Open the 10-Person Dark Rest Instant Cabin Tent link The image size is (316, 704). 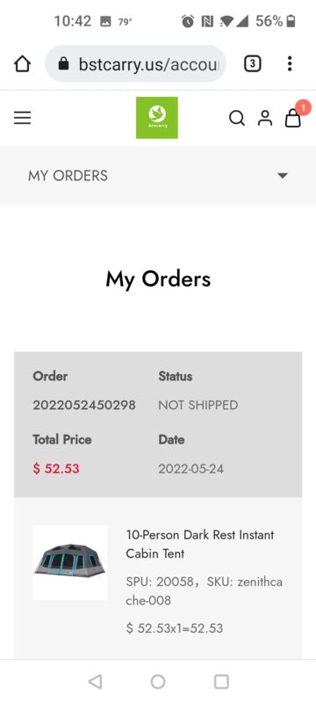coord(199,544)
